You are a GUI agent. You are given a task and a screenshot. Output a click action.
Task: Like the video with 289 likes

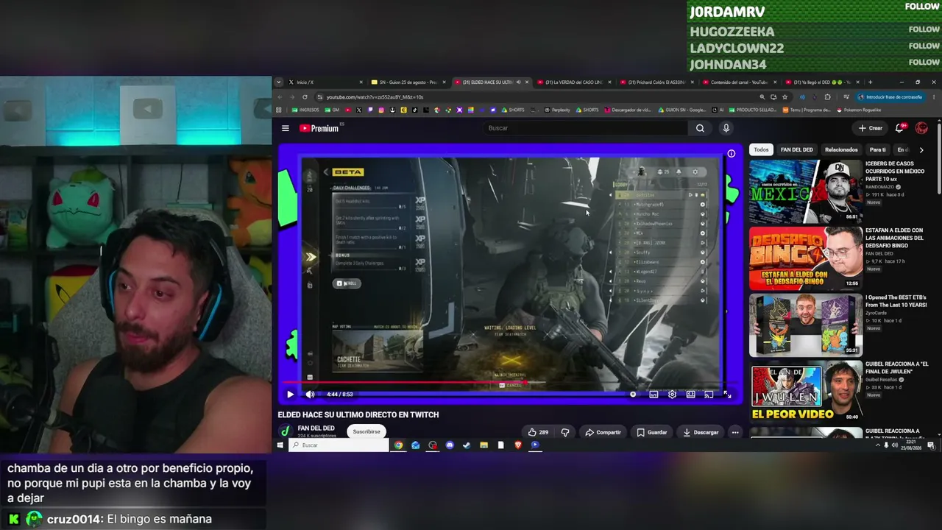click(x=538, y=432)
